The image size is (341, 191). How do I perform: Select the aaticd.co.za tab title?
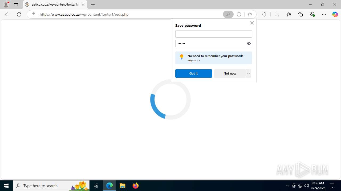55,5
